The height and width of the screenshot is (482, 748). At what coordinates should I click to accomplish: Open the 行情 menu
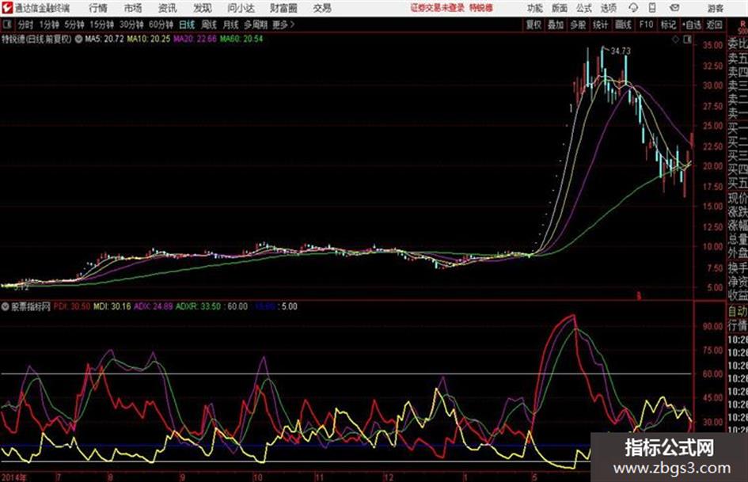click(x=98, y=8)
